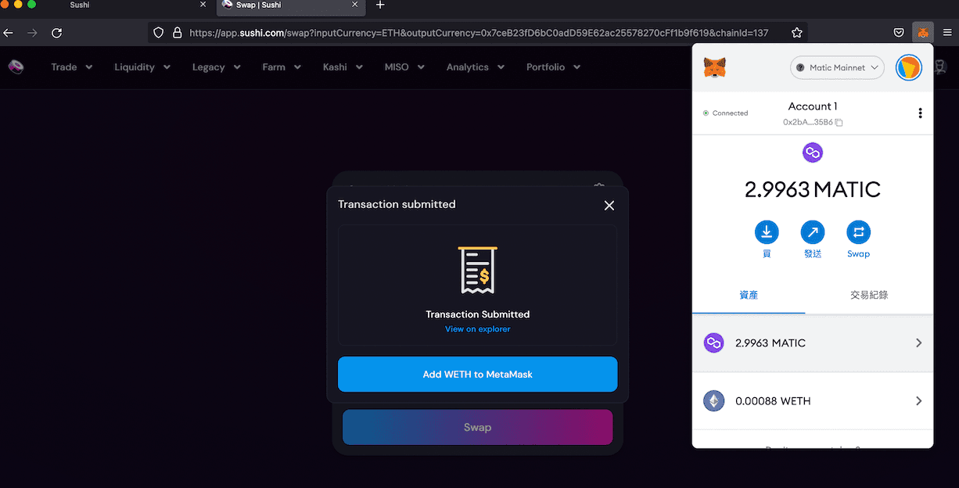
Task: Click the purple MATIC token logo
Action: 813,152
